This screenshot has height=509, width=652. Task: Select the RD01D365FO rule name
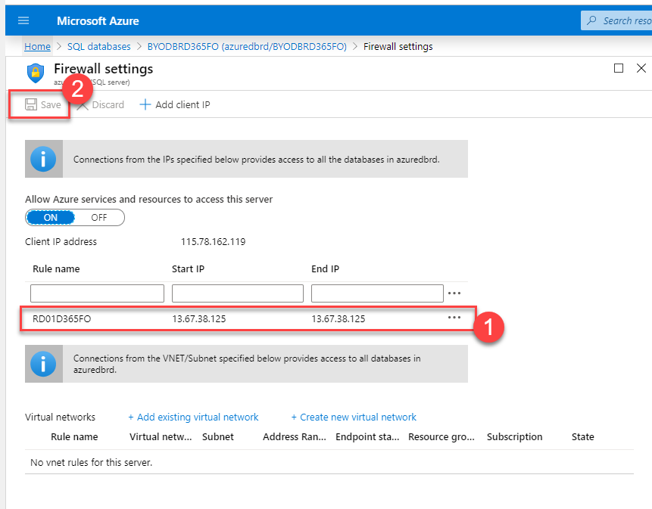click(x=61, y=319)
